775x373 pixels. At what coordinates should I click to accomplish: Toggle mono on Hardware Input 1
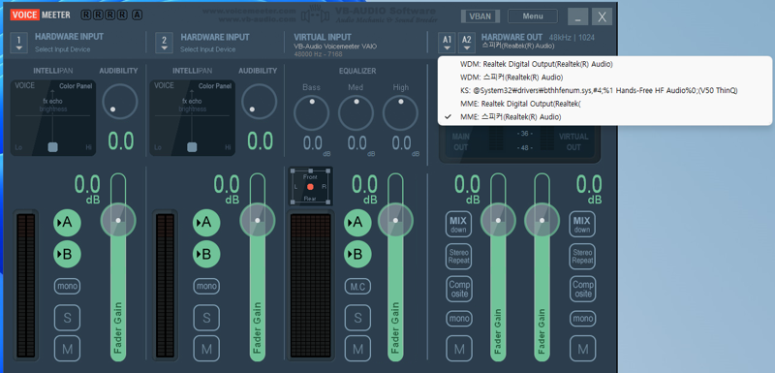click(x=67, y=286)
